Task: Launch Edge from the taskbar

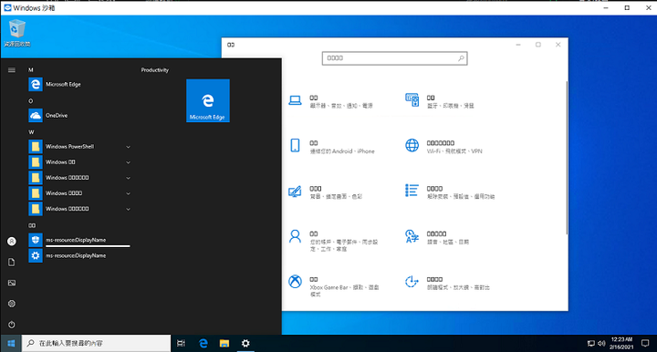Action: (203, 343)
